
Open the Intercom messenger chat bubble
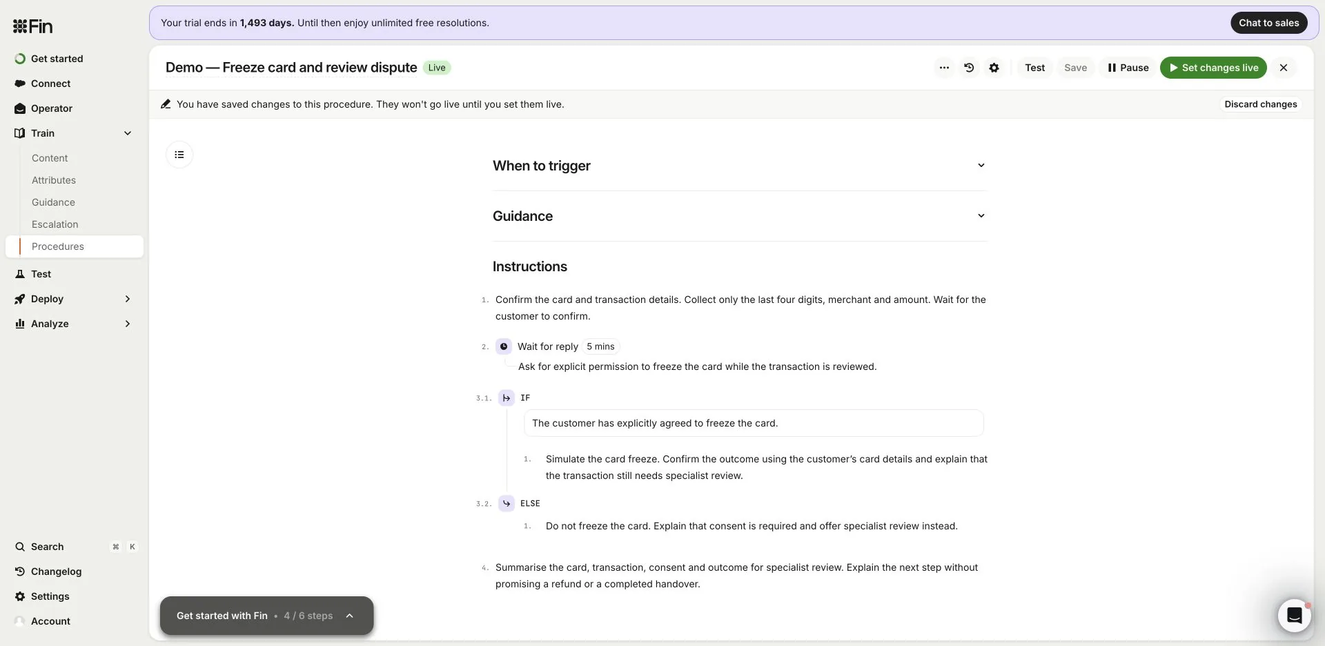[x=1294, y=615]
